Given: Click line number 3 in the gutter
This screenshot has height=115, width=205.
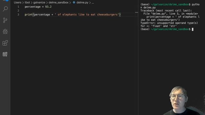Looking at the screenshot, I should pyautogui.click(x=18, y=15).
